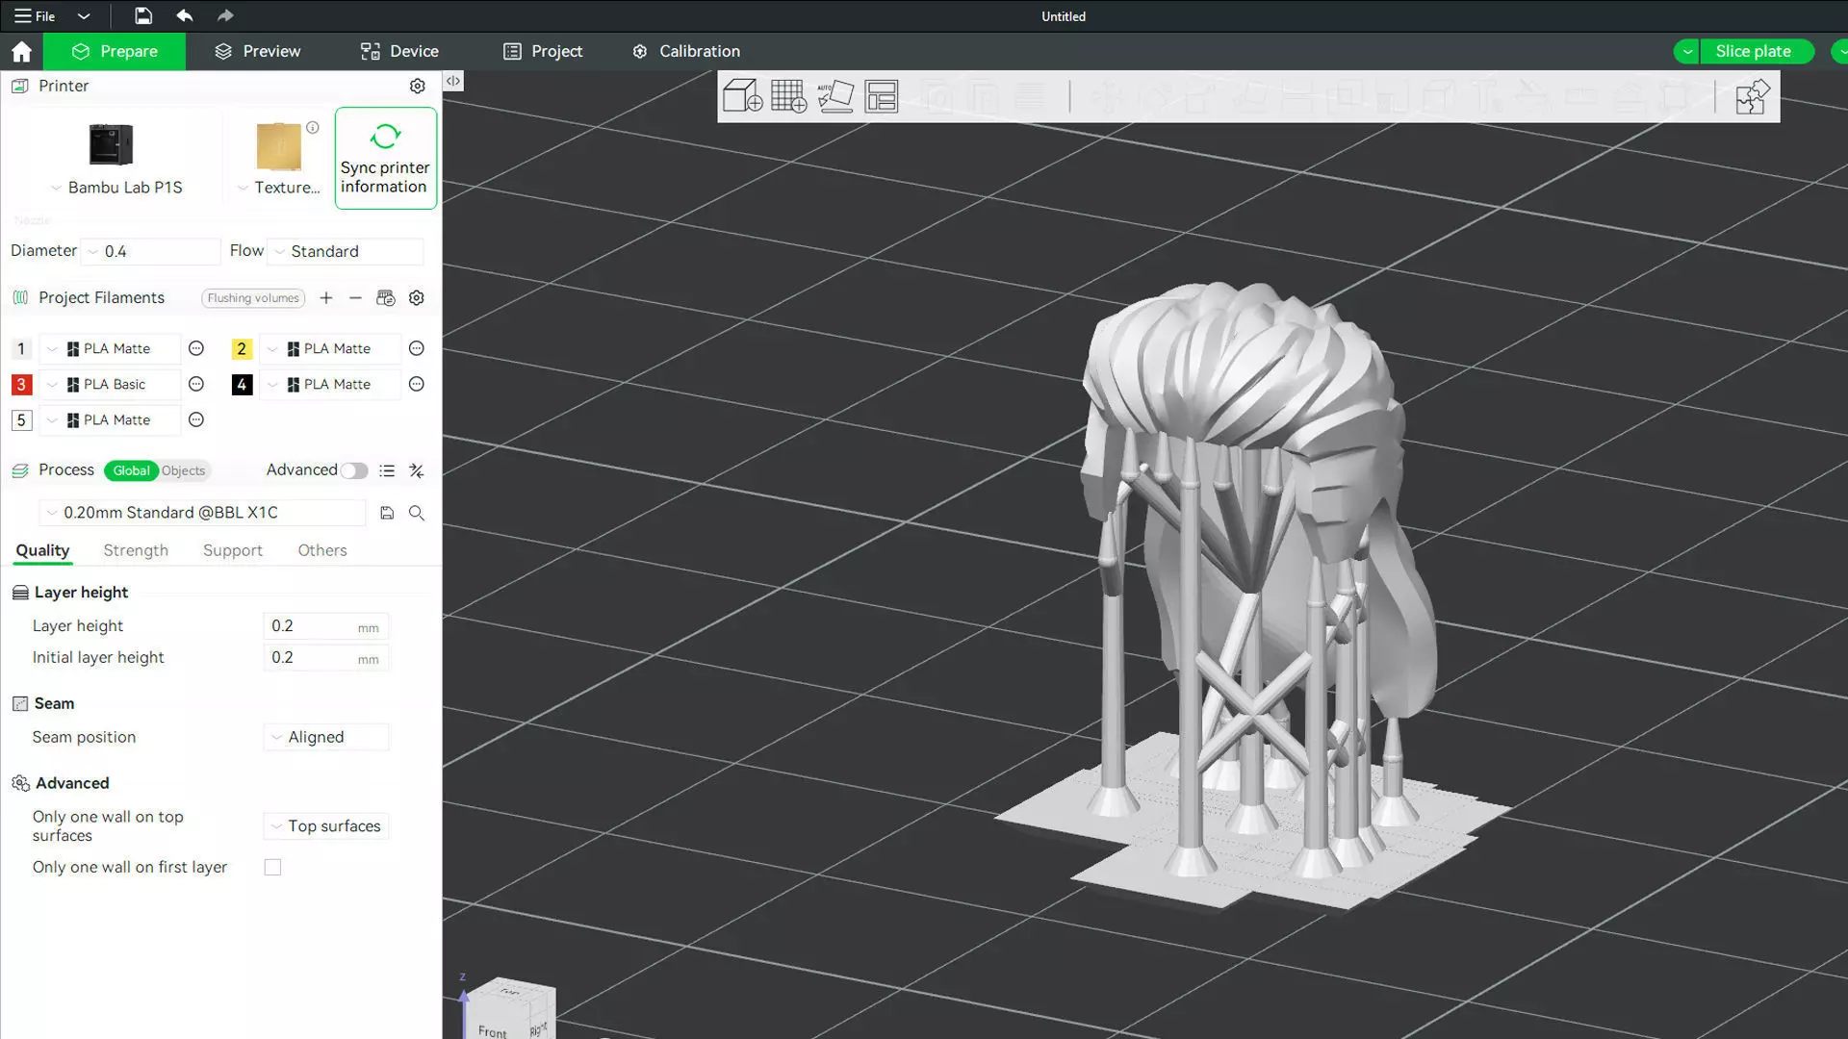Image resolution: width=1848 pixels, height=1039 pixels.
Task: Click the Slice plate button
Action: point(1752,51)
